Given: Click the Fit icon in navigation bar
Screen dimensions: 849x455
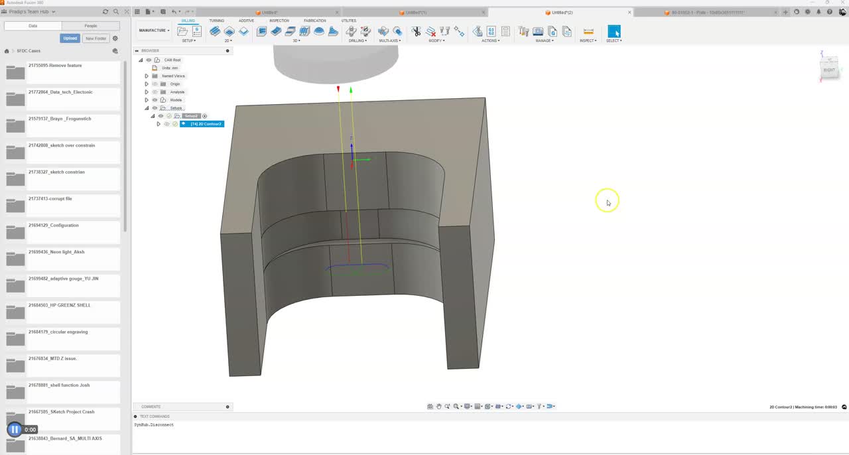Looking at the screenshot, I should (x=457, y=406).
